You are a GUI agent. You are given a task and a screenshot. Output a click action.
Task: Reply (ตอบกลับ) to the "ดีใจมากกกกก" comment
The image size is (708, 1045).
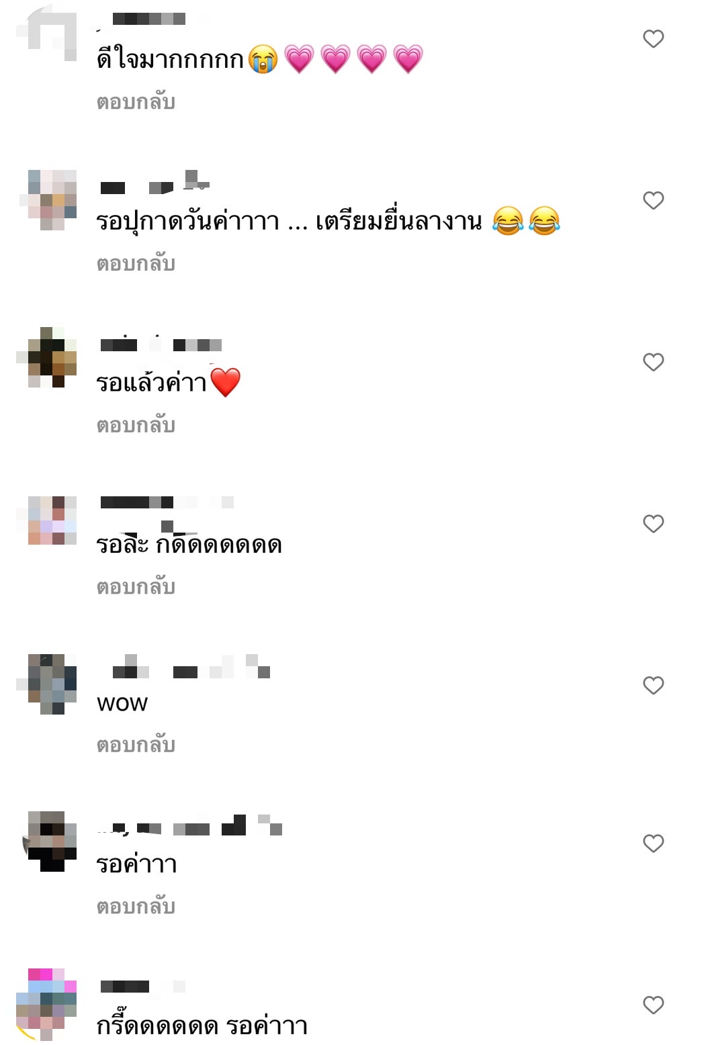coord(136,102)
